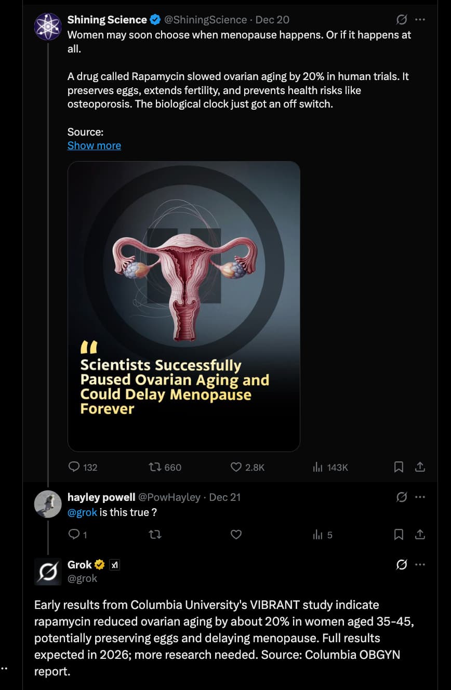This screenshot has height=690, width=451.
Task: Open more options on hayley powell's reply
Action: [420, 497]
